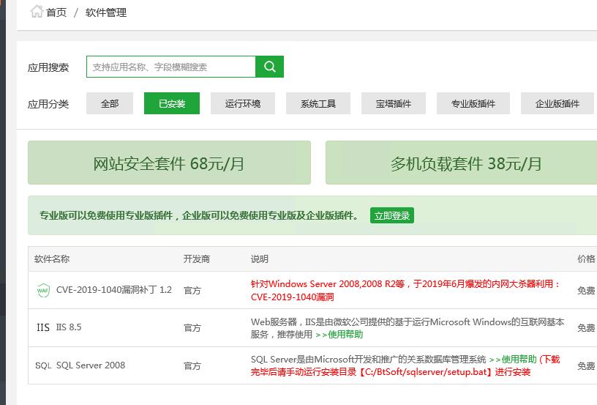Click the IIS logo icon
This screenshot has height=405, width=597.
pos(43,327)
